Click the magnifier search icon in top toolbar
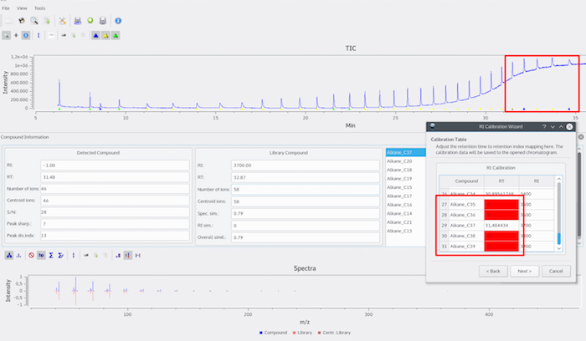The width and height of the screenshot is (586, 341). click(x=34, y=20)
